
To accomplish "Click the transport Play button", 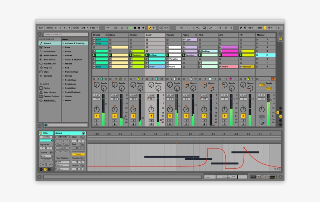I will [x=131, y=28].
